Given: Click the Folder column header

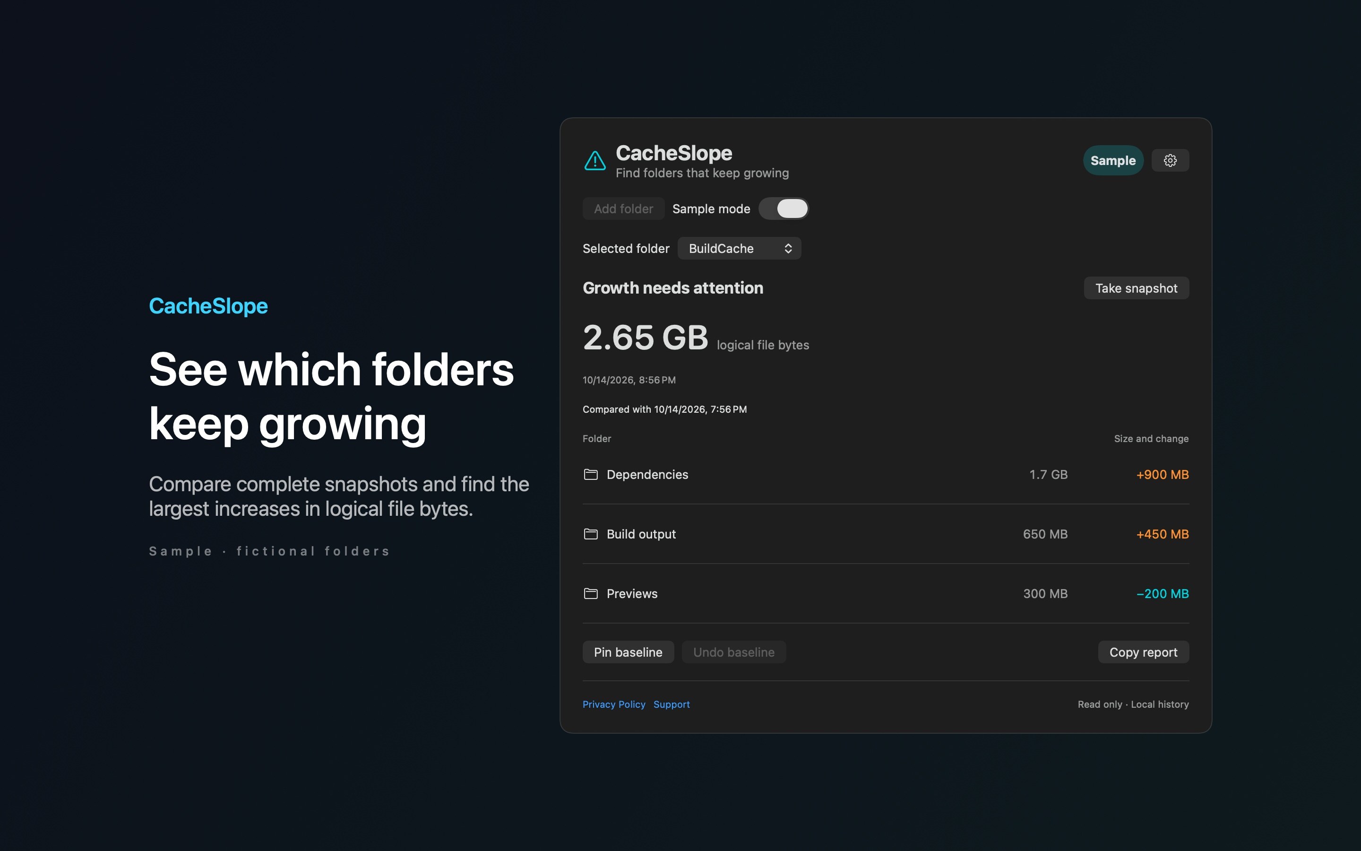Looking at the screenshot, I should (596, 438).
